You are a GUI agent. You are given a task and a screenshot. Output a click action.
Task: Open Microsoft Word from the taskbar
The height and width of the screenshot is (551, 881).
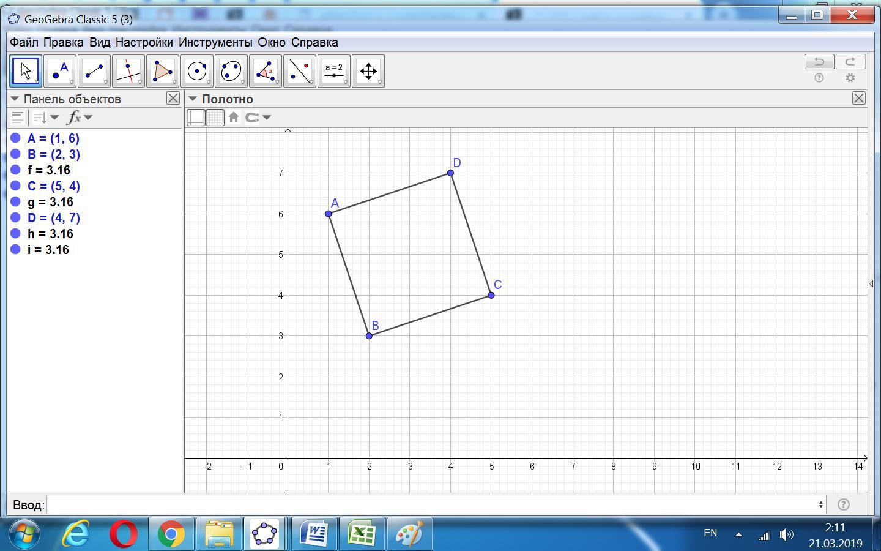pos(314,534)
